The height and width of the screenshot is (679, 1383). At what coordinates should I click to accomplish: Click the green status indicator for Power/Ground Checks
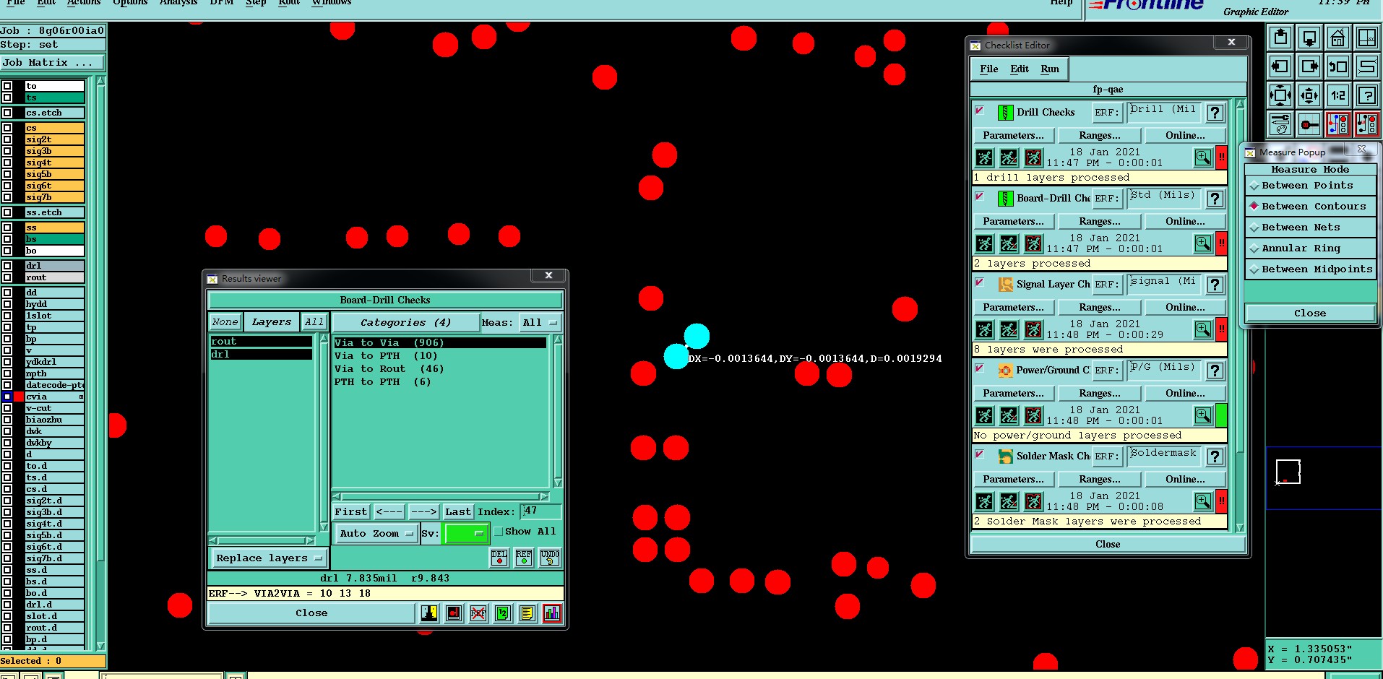pos(1221,415)
